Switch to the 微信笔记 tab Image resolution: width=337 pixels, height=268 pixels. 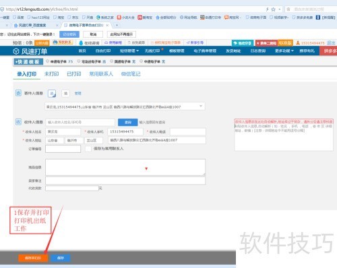pos(131,74)
